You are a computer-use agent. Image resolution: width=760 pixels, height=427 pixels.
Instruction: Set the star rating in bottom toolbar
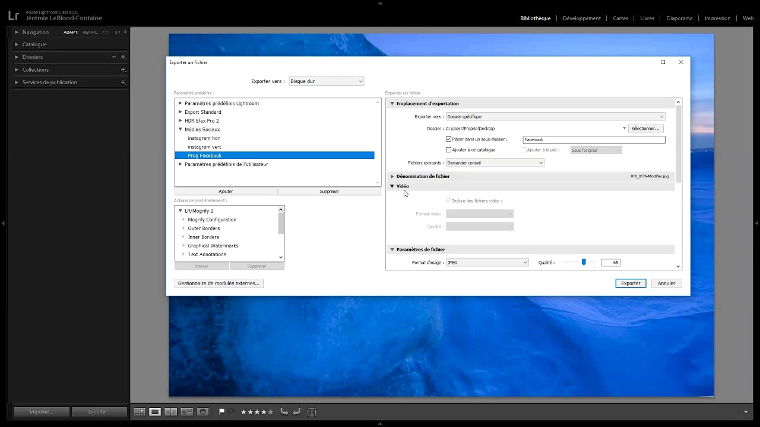(x=257, y=412)
